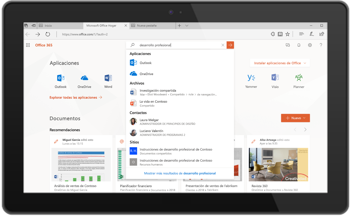Open site result under Documentos compartidos
Screen dimensions: 351x216
tap(180, 151)
